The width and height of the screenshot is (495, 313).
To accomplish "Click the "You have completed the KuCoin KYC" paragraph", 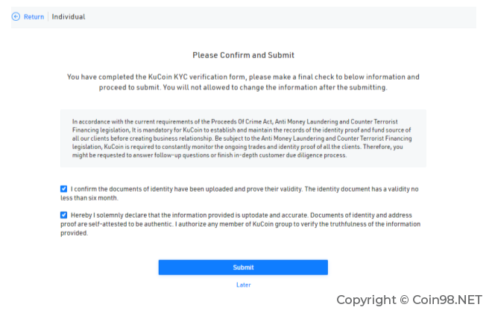I will click(243, 82).
